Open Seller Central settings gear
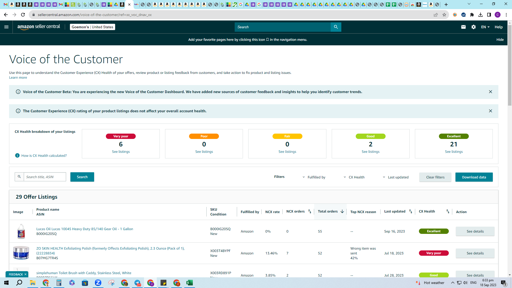Image resolution: width=512 pixels, height=288 pixels. (x=474, y=27)
